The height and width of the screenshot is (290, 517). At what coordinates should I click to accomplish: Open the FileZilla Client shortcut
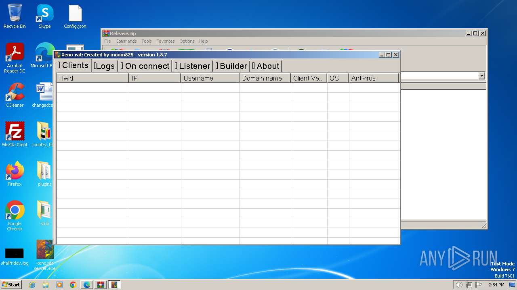[15, 135]
